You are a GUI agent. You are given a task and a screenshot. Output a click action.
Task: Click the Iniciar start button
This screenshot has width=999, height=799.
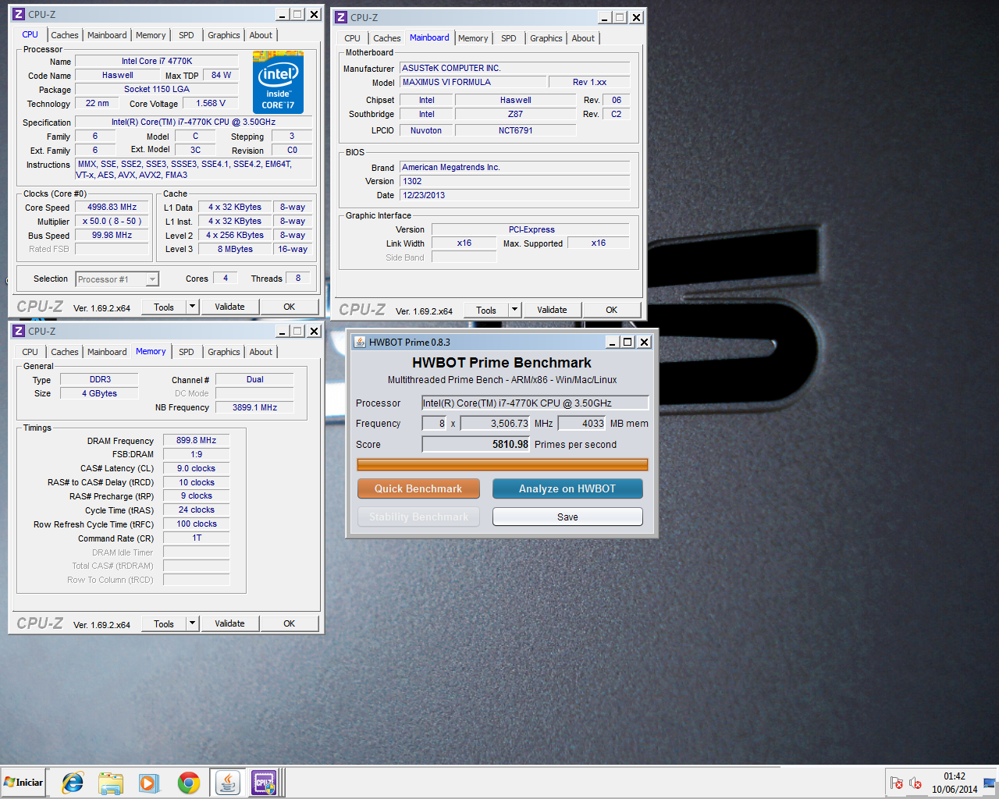click(23, 783)
